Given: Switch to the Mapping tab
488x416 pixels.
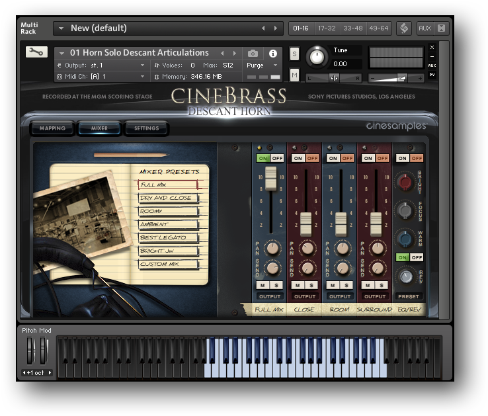Looking at the screenshot, I should click(x=52, y=128).
